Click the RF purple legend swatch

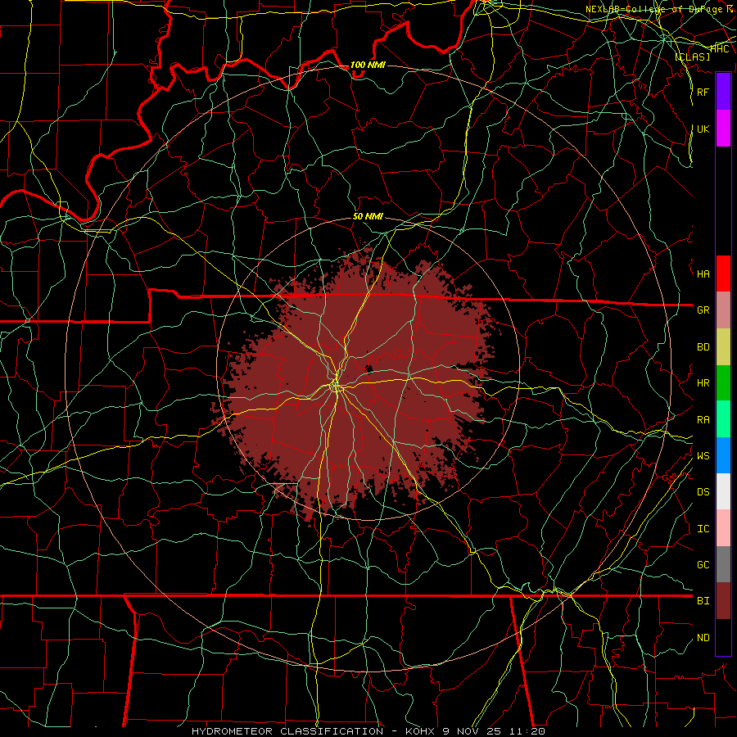(723, 92)
